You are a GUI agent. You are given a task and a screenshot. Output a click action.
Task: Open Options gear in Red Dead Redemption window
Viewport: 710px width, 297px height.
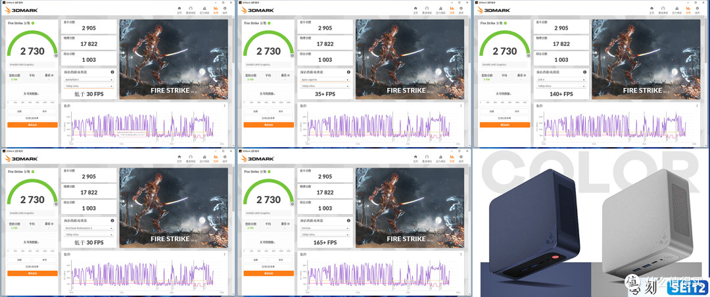[226, 158]
